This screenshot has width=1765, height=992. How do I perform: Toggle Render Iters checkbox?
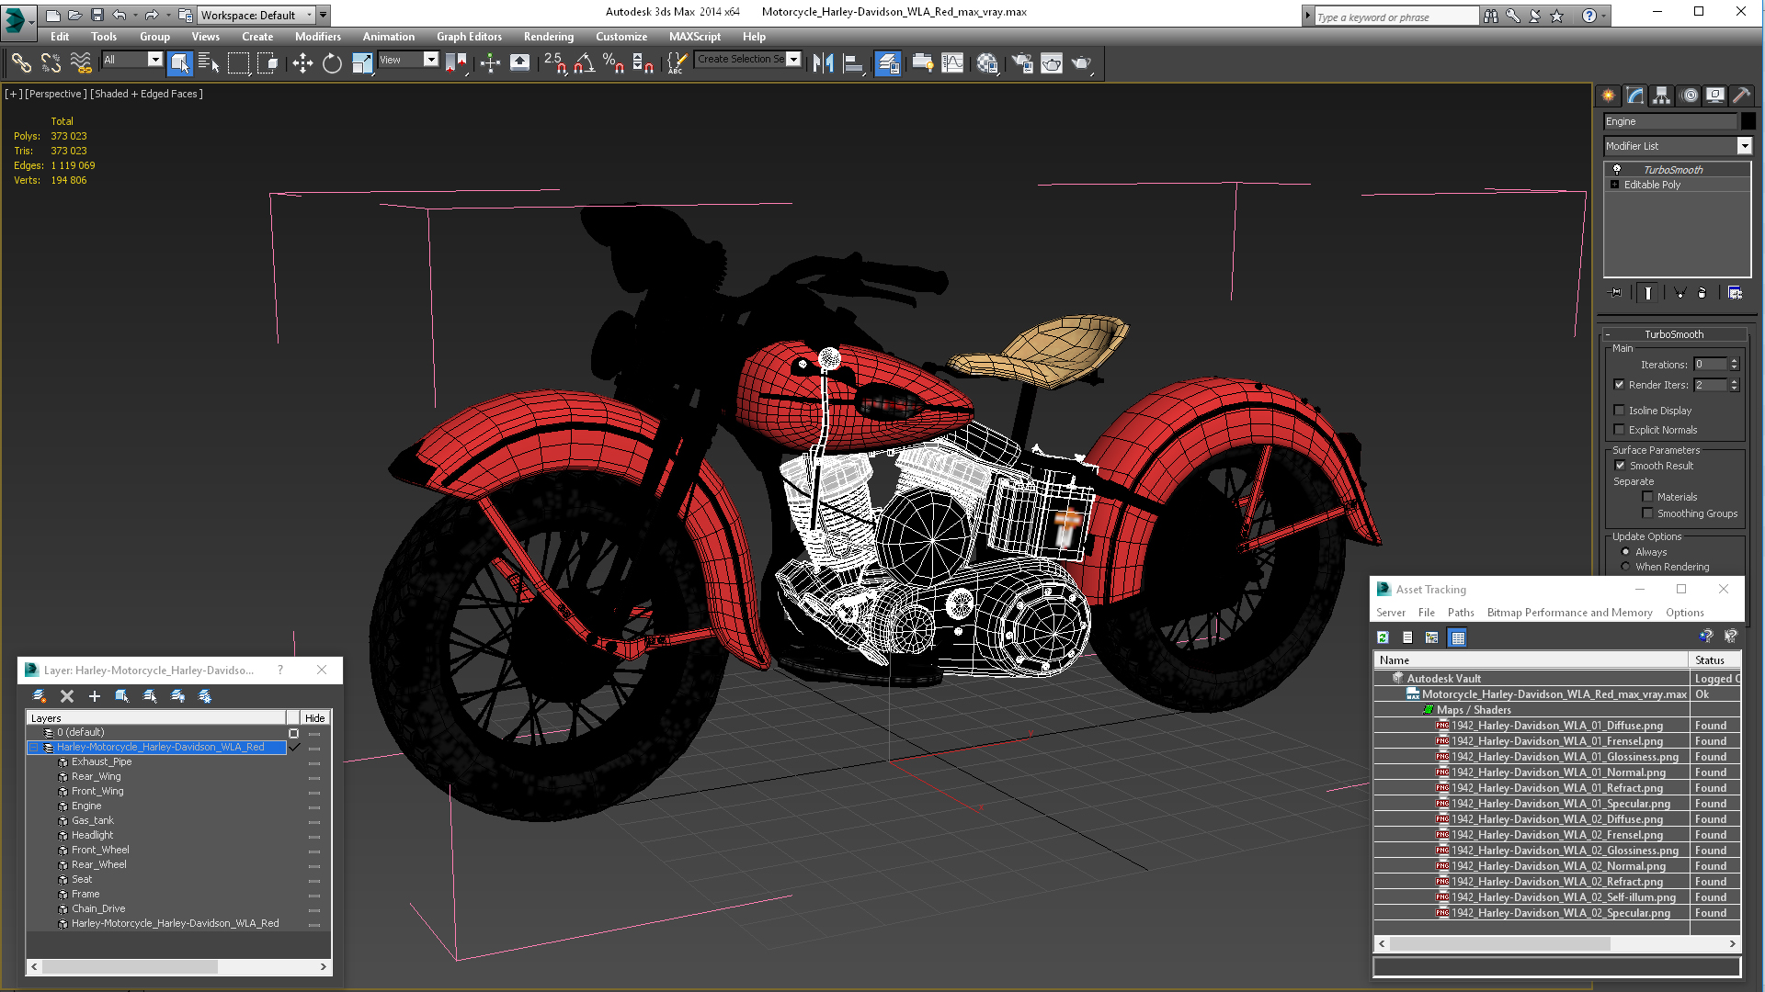(1619, 385)
